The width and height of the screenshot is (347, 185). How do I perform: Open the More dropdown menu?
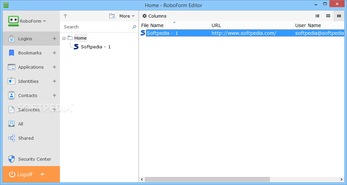(127, 16)
